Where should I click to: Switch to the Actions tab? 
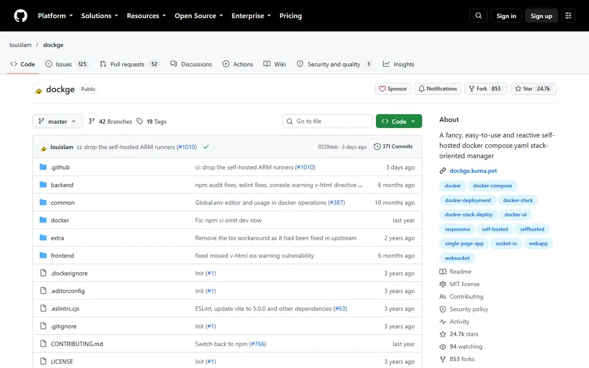click(238, 64)
